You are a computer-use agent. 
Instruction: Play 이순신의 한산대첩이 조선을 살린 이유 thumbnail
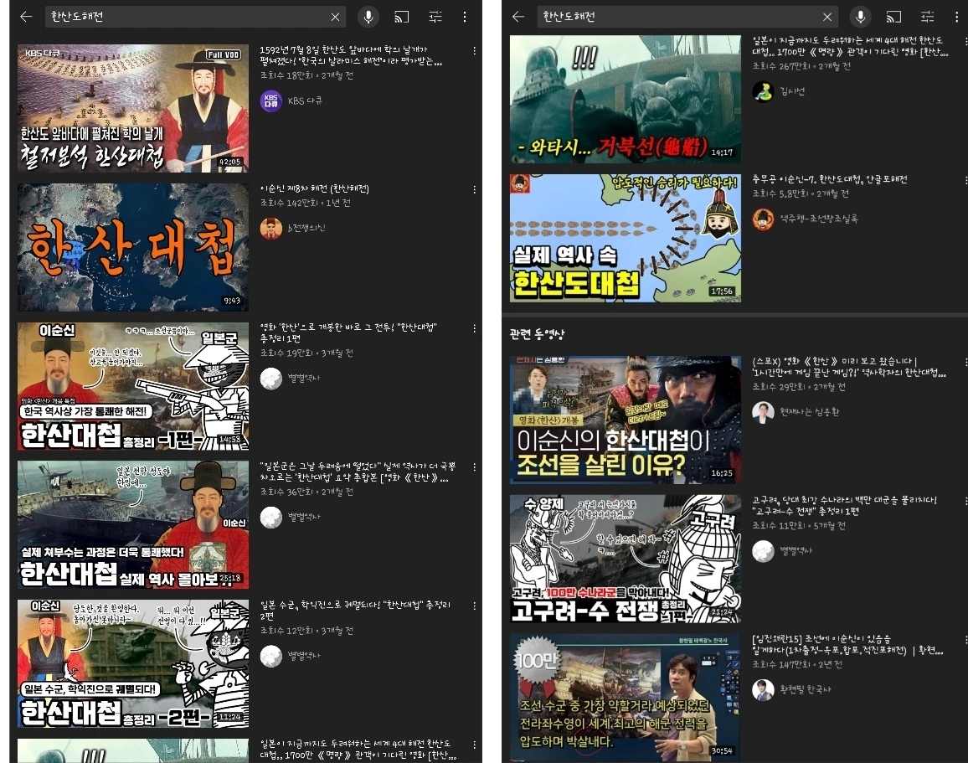(x=626, y=419)
